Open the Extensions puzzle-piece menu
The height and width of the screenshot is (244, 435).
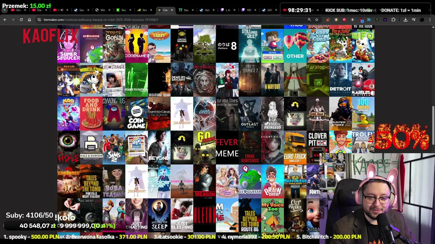click(393, 20)
